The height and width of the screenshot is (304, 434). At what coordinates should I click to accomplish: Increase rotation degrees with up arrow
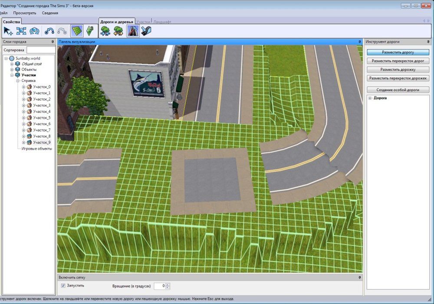click(x=168, y=284)
